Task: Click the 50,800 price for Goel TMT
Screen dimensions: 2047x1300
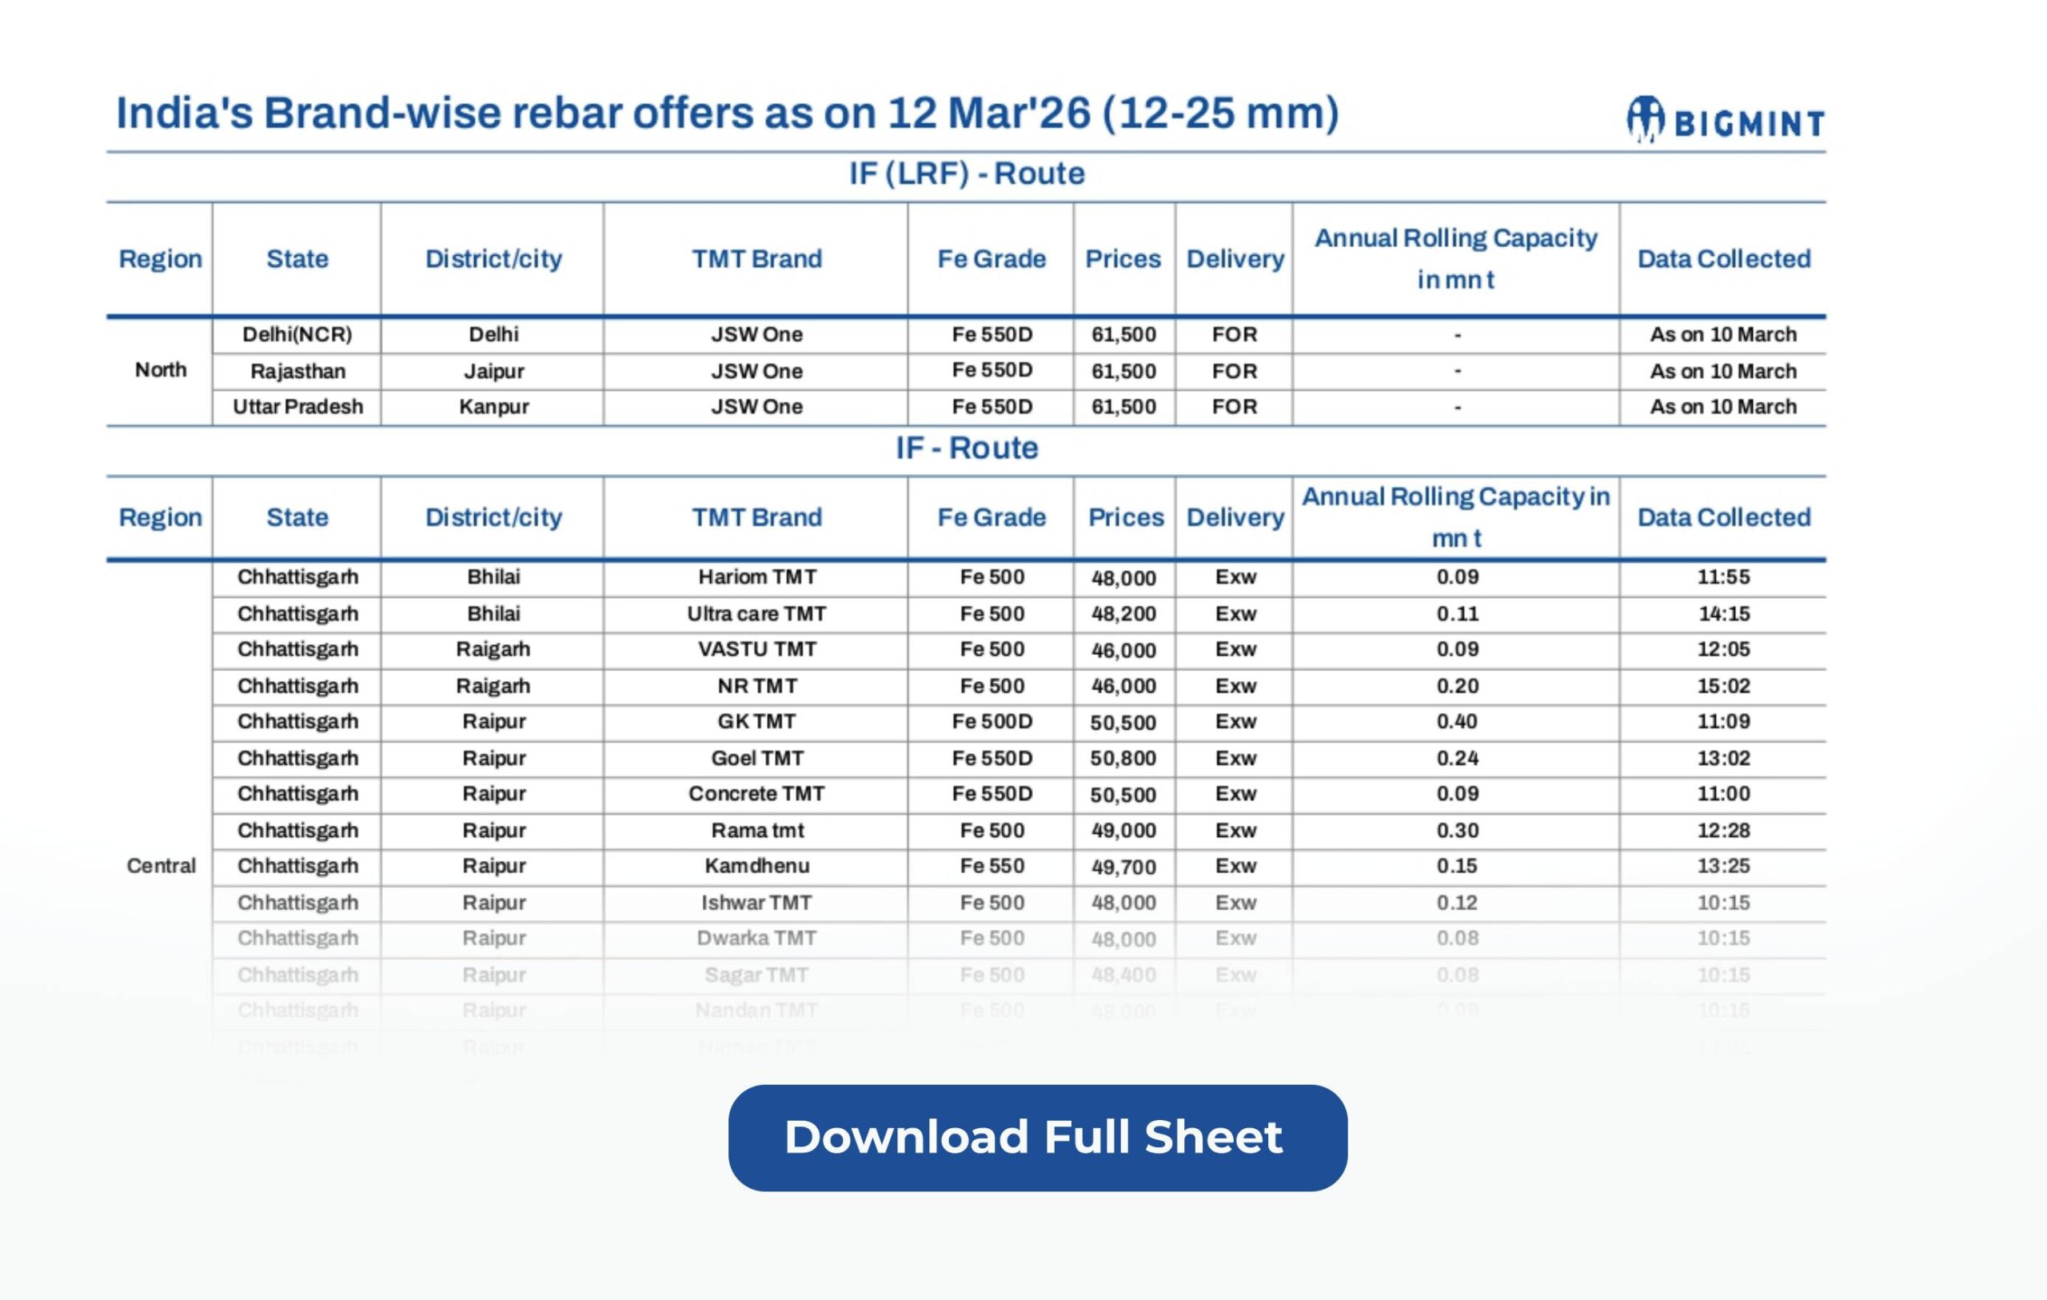Action: coord(1123,759)
